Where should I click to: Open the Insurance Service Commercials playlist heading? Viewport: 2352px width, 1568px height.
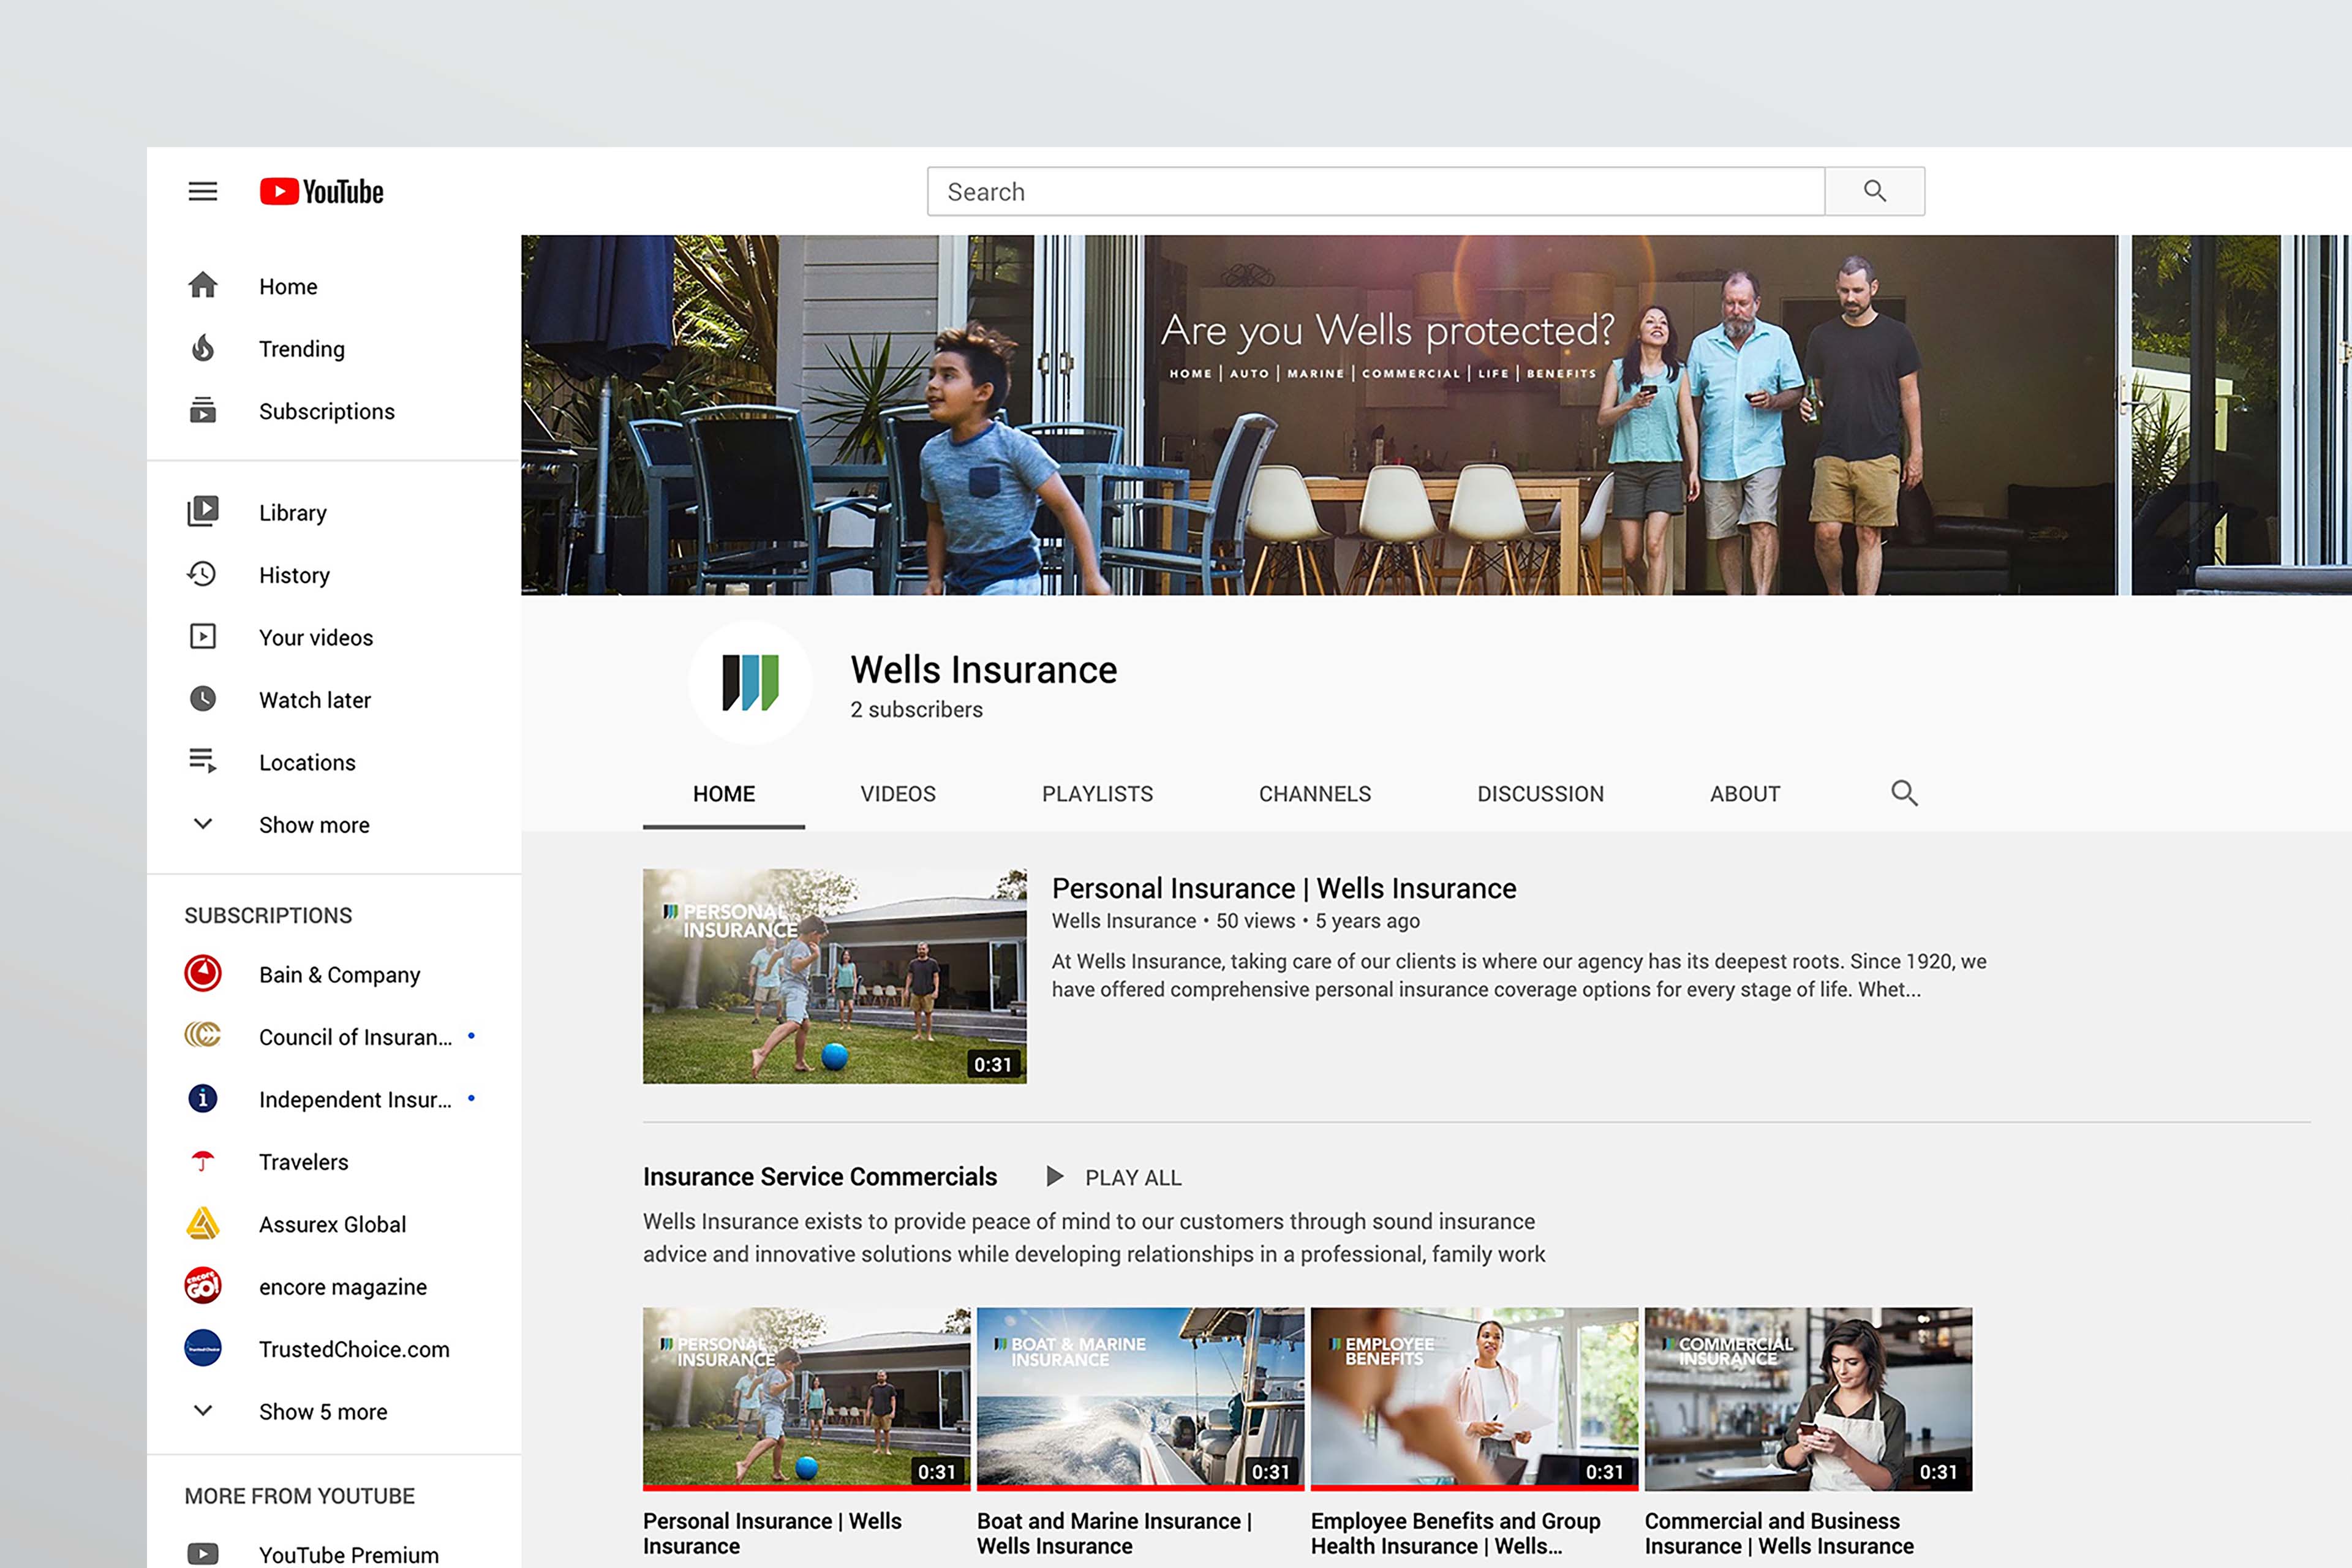pyautogui.click(x=819, y=1177)
